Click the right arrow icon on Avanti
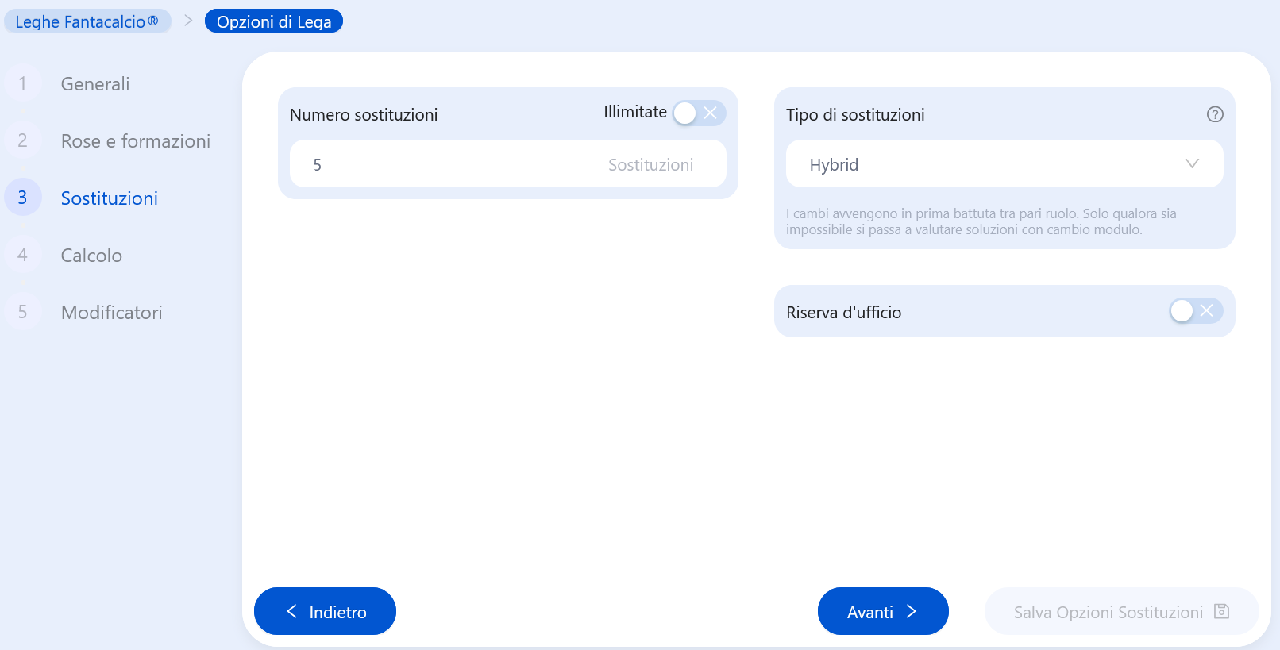 (912, 611)
